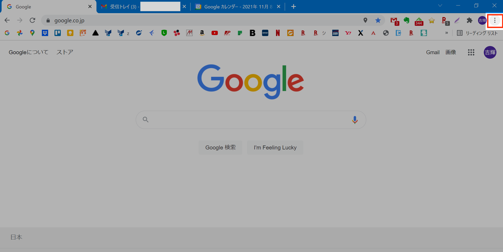Viewport: 503px width, 252px height.
Task: Click the Google 検索 button
Action: pos(220,148)
